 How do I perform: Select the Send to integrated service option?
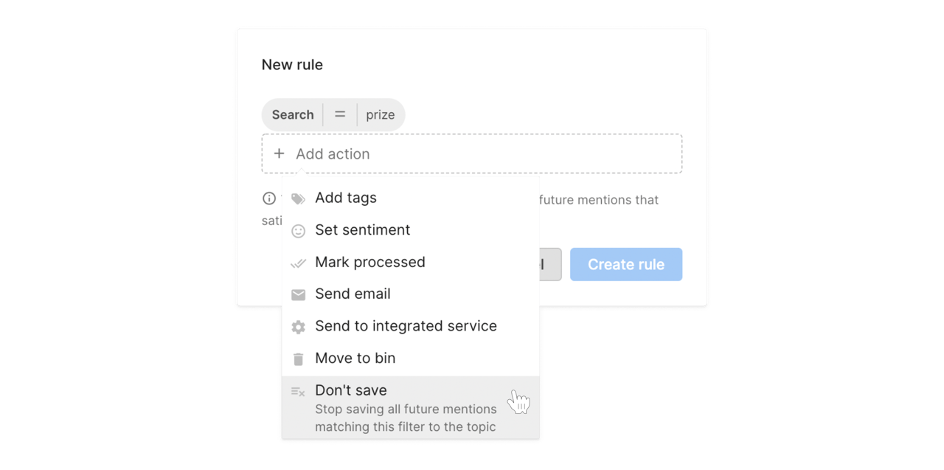406,326
